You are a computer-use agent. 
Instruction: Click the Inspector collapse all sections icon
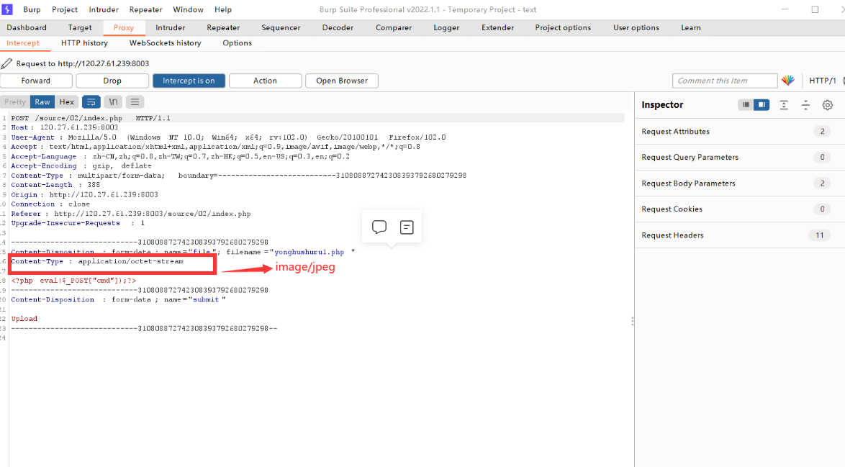805,105
